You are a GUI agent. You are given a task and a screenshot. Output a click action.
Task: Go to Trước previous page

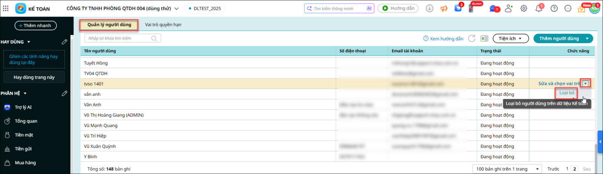[x=553, y=169]
